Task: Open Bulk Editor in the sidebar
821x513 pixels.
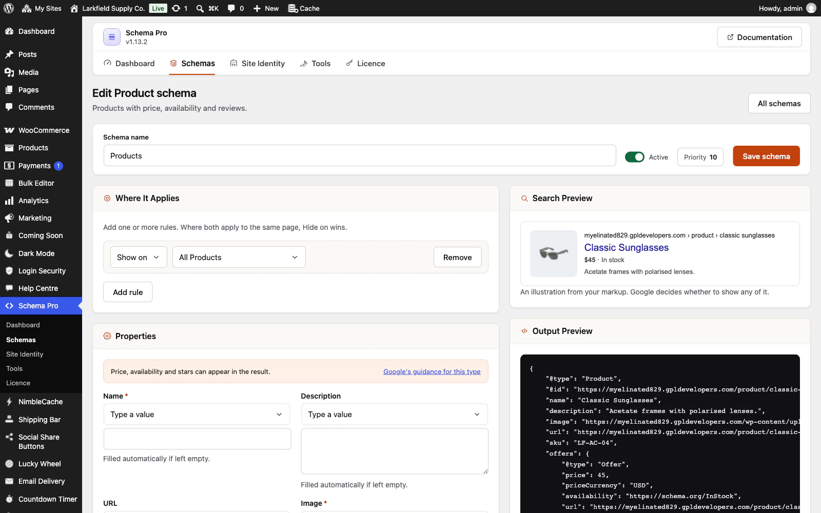Action: [41, 183]
